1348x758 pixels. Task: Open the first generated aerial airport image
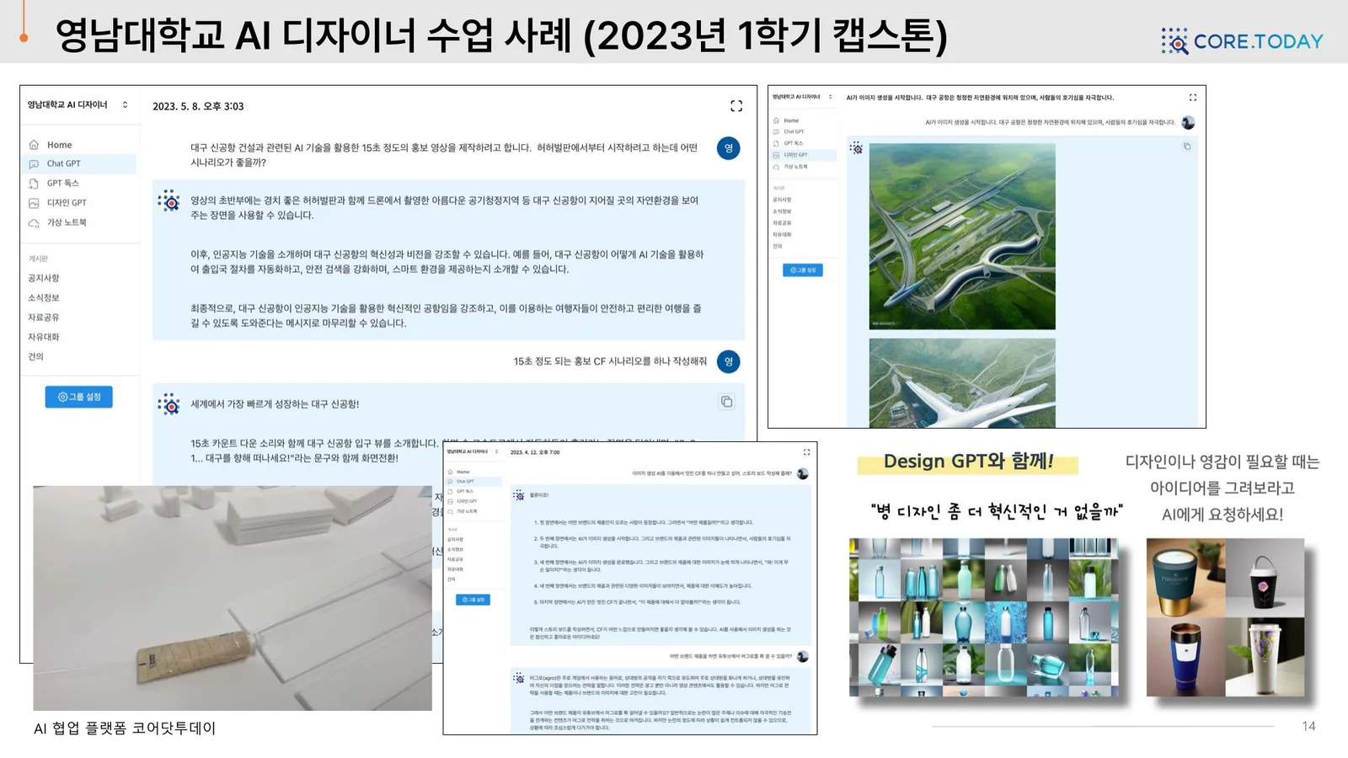coord(962,237)
